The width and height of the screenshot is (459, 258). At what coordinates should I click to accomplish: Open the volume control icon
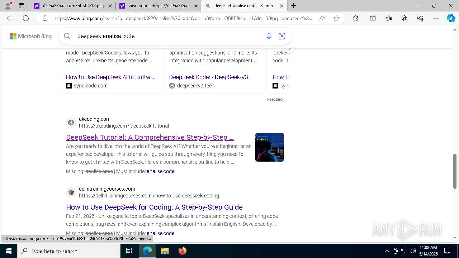(412, 251)
